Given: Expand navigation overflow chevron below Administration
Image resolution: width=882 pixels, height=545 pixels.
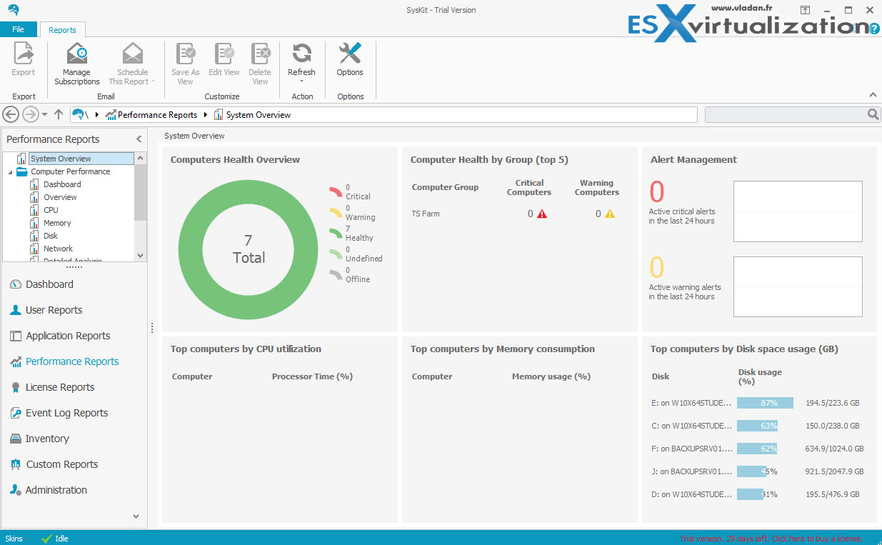Looking at the screenshot, I should coord(136,516).
